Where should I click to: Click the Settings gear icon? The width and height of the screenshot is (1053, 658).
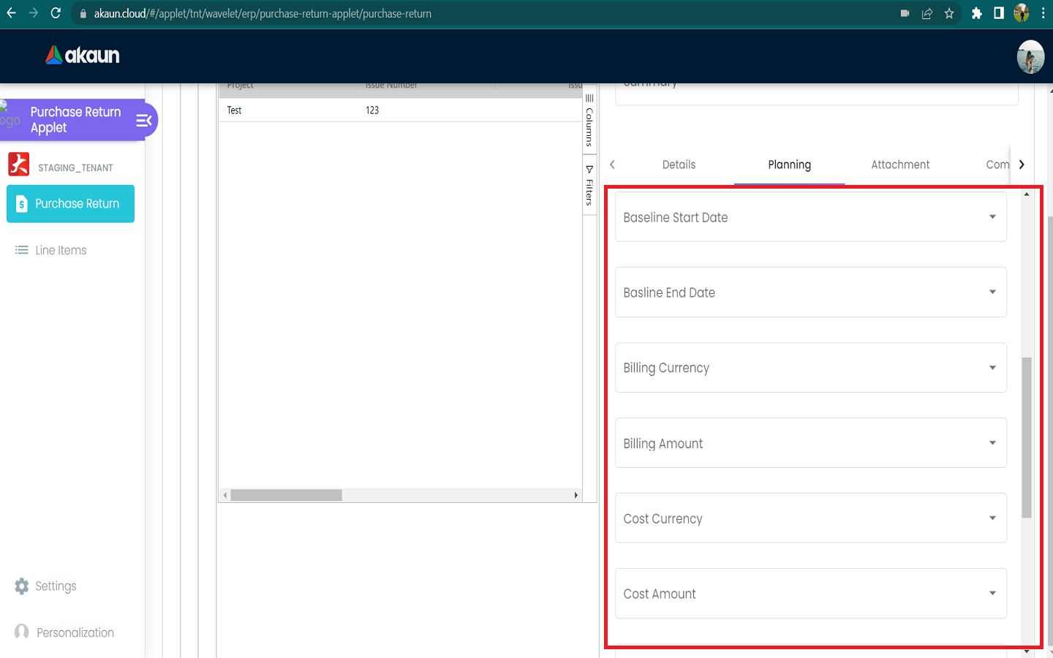pyautogui.click(x=22, y=586)
